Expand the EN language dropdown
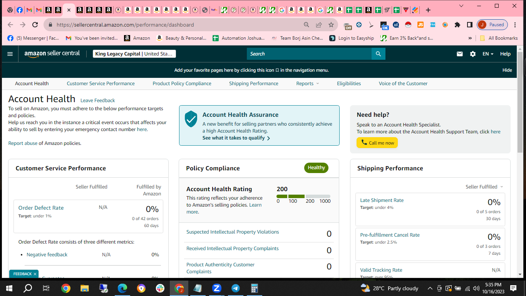The height and width of the screenshot is (296, 526). [488, 54]
